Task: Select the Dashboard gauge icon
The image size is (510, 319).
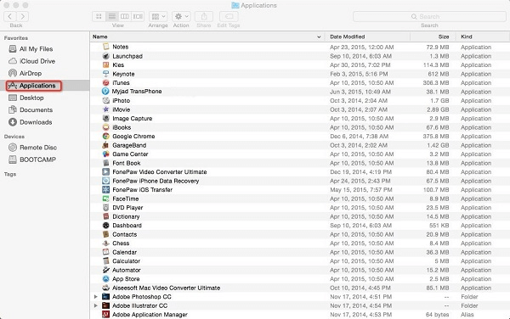Action: click(105, 225)
